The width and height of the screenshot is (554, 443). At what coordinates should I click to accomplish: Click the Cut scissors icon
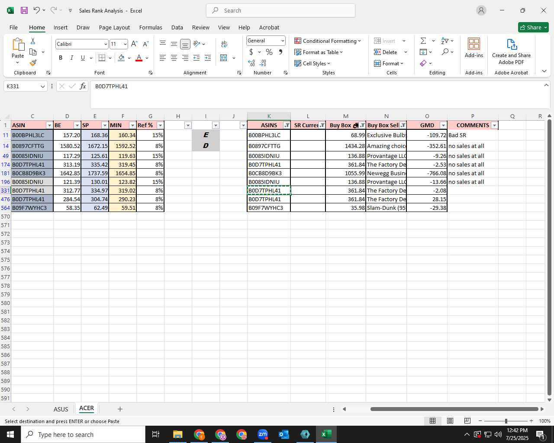tap(33, 41)
